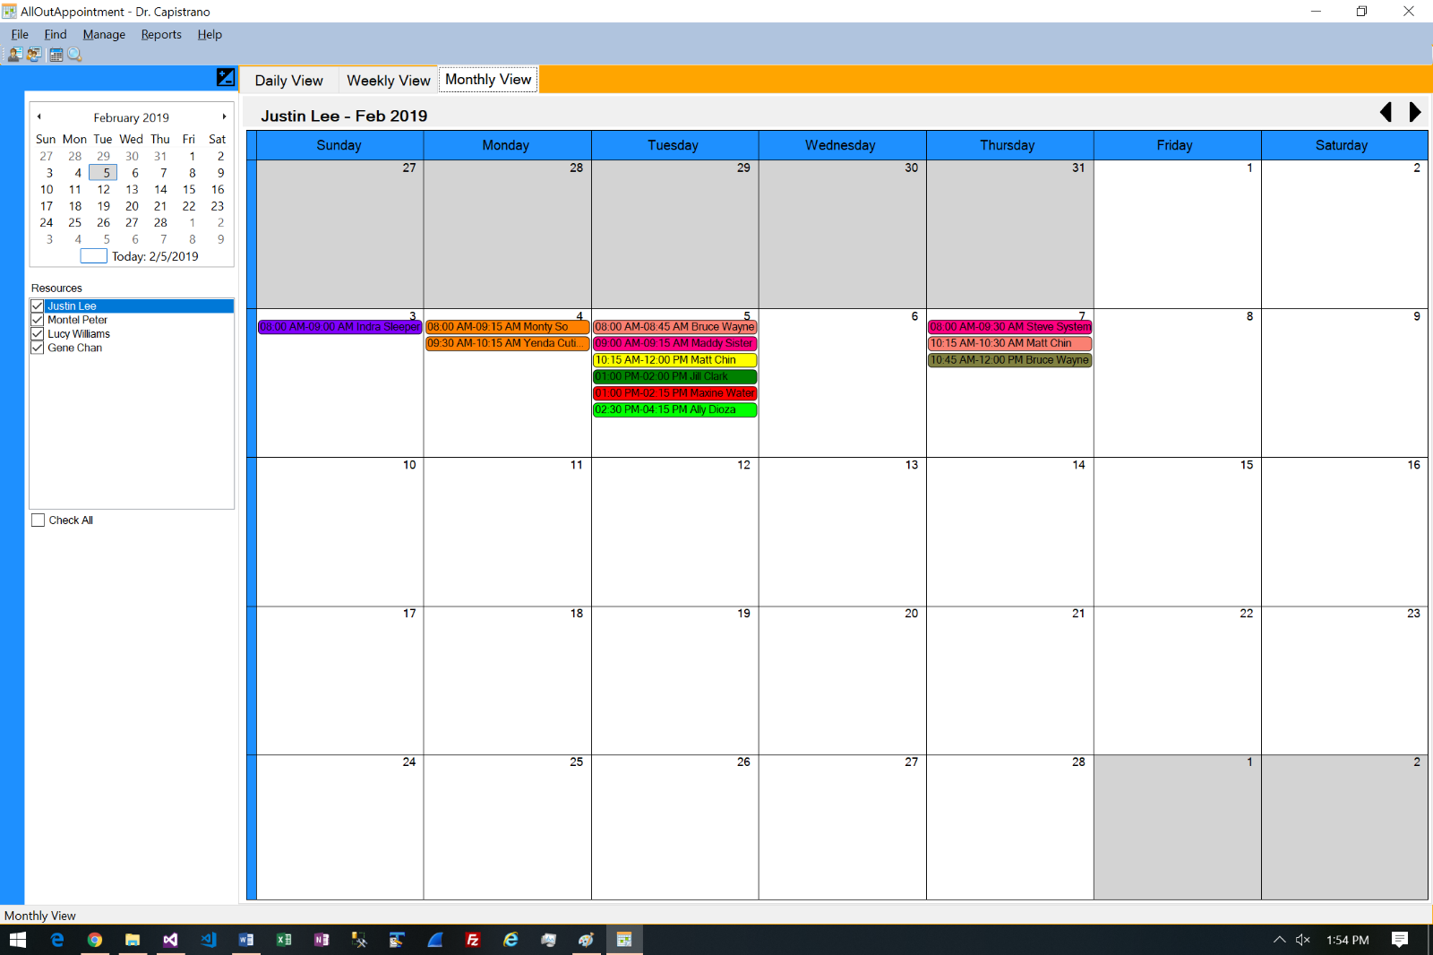Image resolution: width=1433 pixels, height=955 pixels.
Task: Open the Ally Dioza 02:30 PM appointment
Action: (x=675, y=410)
